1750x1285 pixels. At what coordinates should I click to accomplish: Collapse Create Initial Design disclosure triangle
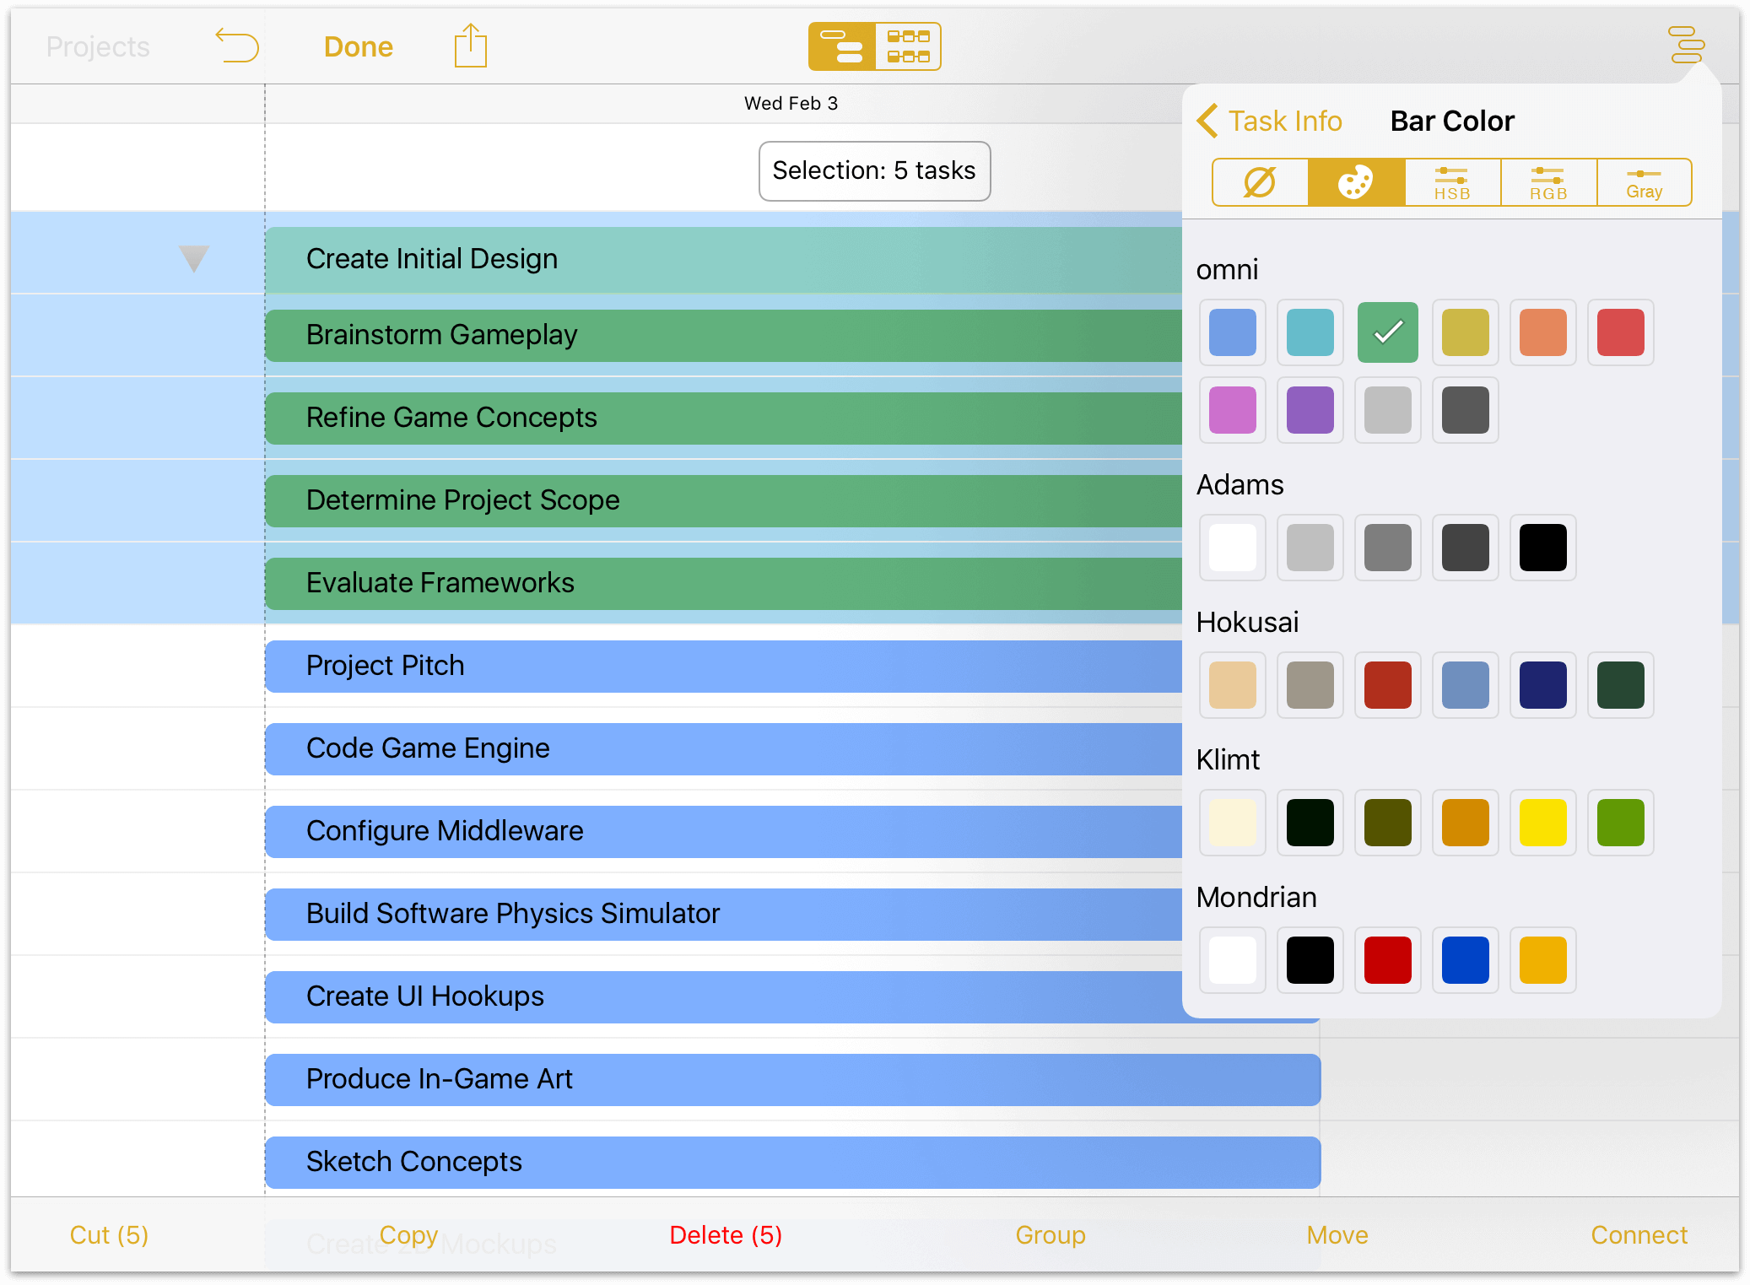point(194,259)
